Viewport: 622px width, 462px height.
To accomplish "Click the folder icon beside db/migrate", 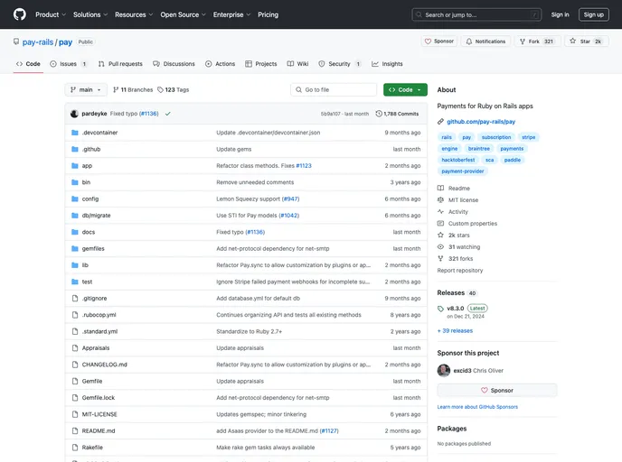I will pyautogui.click(x=74, y=216).
